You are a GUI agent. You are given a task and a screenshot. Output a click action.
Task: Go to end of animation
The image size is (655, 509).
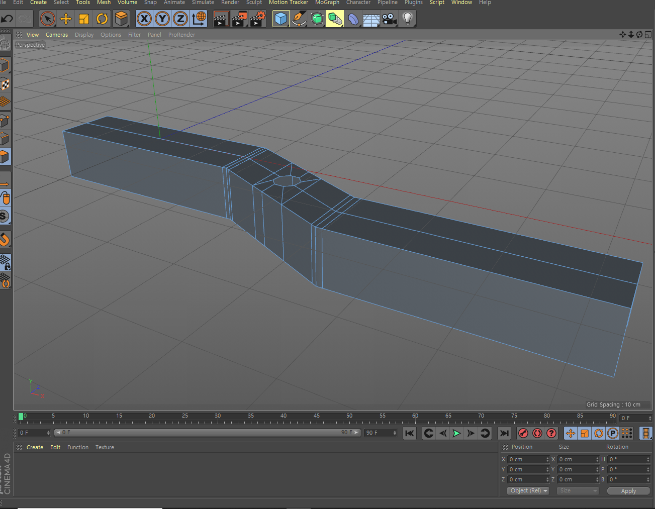click(x=504, y=433)
